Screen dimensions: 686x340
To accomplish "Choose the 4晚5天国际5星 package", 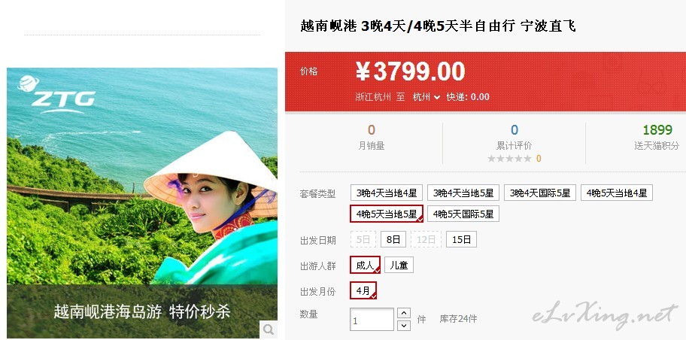I will coord(463,214).
